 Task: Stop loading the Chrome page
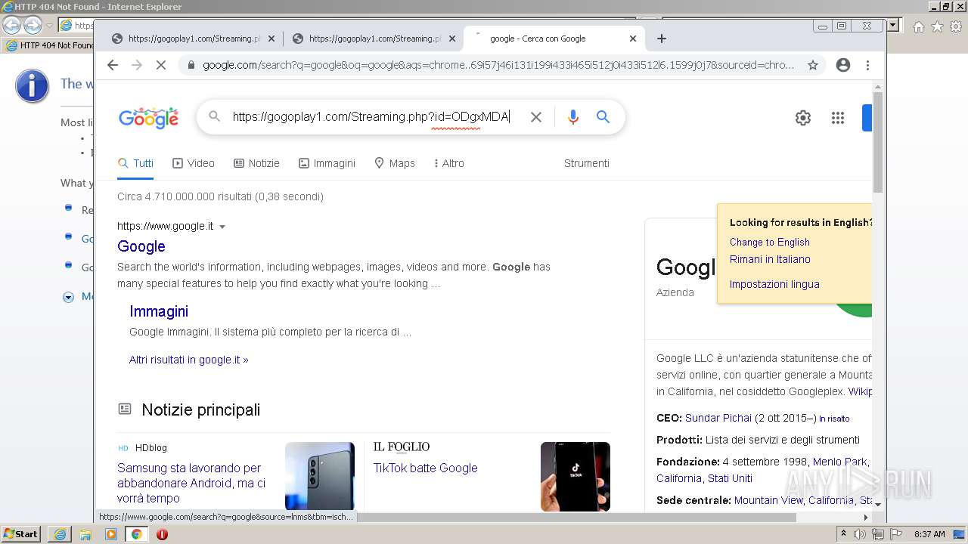tap(160, 65)
